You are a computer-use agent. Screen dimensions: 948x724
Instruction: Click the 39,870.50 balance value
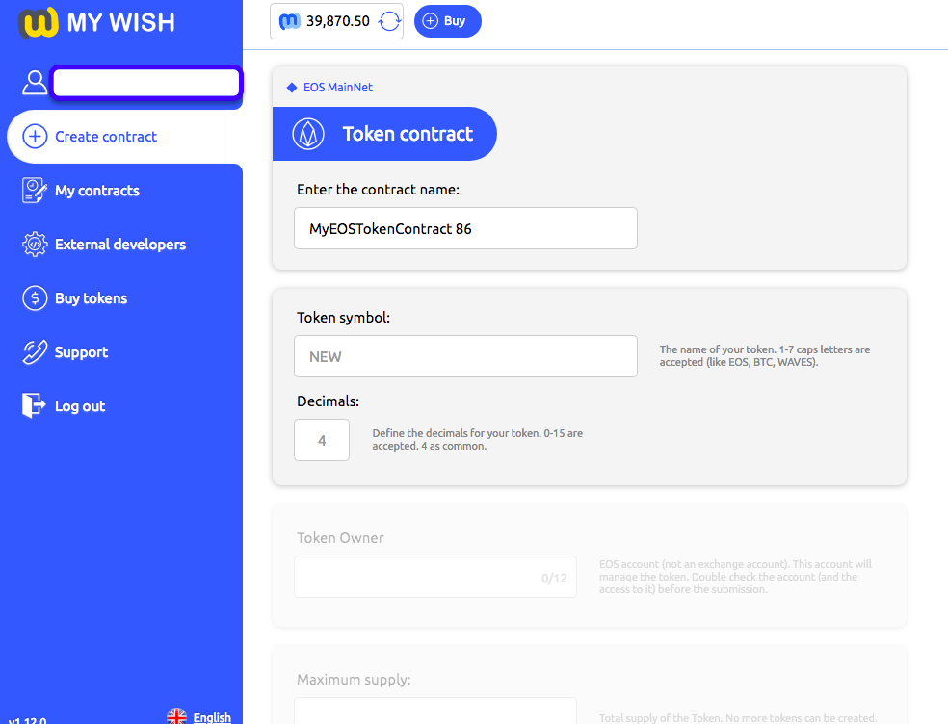pyautogui.click(x=338, y=21)
